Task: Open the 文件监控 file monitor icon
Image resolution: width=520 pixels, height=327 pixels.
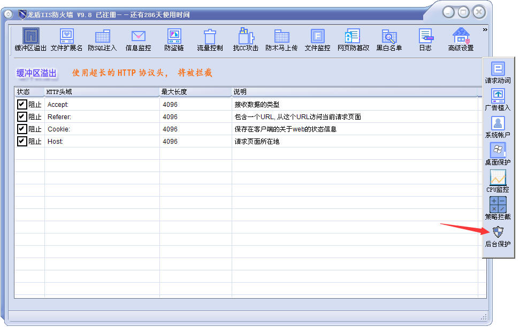Action: (317, 40)
